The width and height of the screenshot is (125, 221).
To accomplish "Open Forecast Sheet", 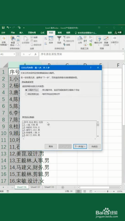I will pyautogui.click(x=106, y=41).
